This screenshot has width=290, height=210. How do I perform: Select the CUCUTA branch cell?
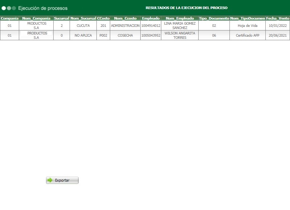coord(83,25)
